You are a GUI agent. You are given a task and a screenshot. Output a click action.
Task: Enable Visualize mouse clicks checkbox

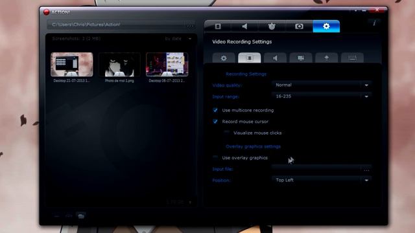click(x=226, y=133)
